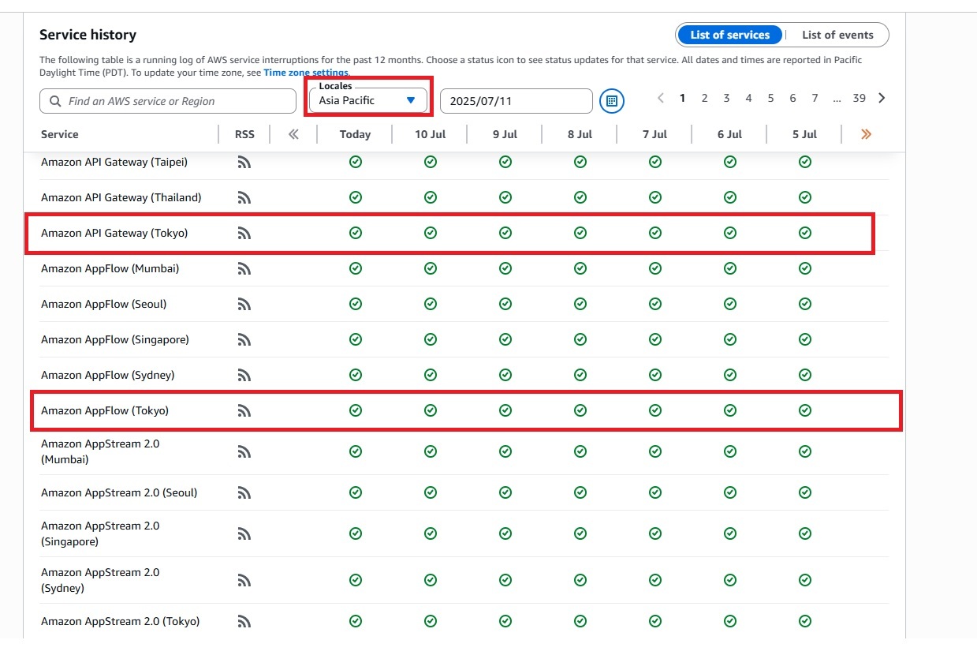Click the 10 Jul column header
This screenshot has height=670, width=977.
[431, 134]
